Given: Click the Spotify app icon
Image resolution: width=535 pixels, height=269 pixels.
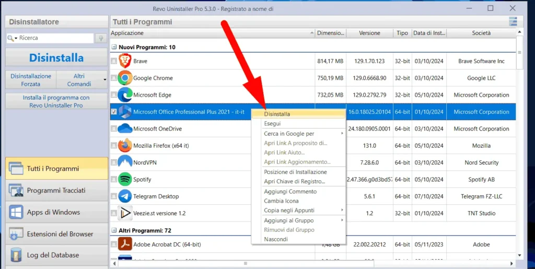Looking at the screenshot, I should coord(125,179).
